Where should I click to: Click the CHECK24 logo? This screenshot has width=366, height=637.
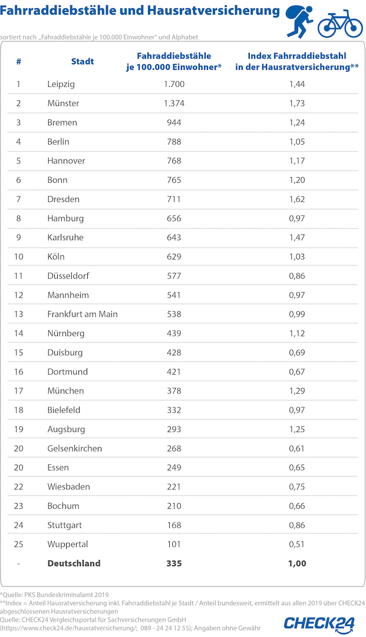319,623
